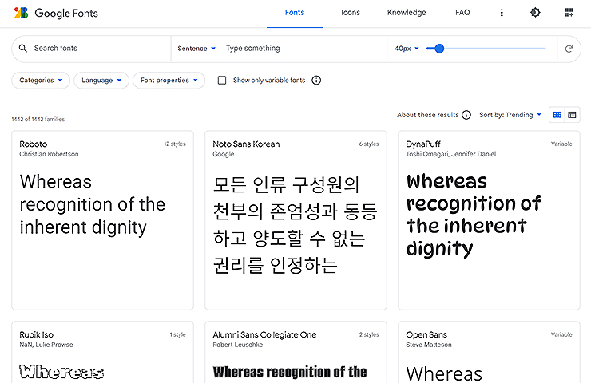This screenshot has height=383, width=591.
Task: Click designer name Robert Leuschke
Action: 237,345
